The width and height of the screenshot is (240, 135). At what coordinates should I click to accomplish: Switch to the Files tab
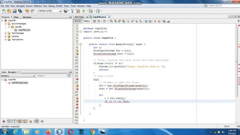(x=16, y=17)
